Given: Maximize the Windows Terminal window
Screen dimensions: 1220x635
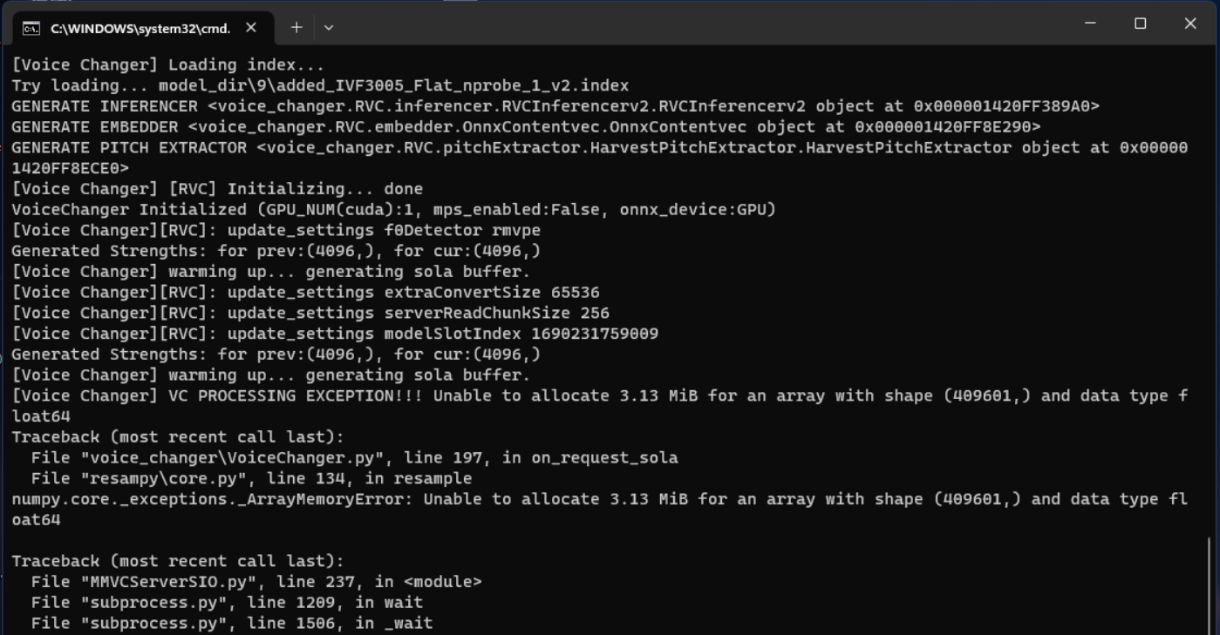Looking at the screenshot, I should click(1140, 24).
